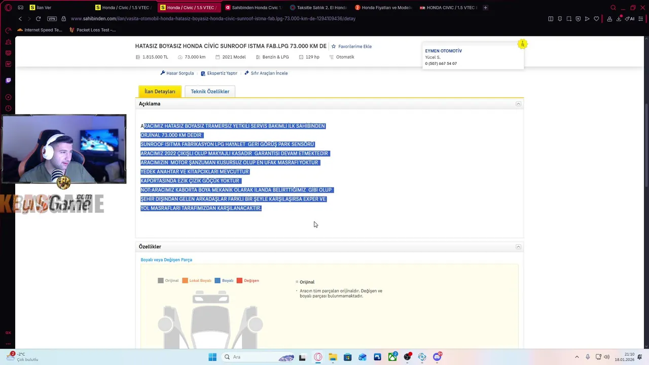Open the weather widget showing -2°C
The image size is (649, 365).
point(23,357)
